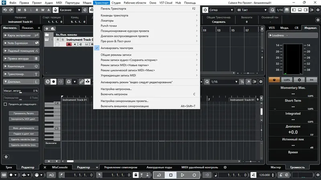
Task: Open Касание automation mode dropdown
Action: 70,10
